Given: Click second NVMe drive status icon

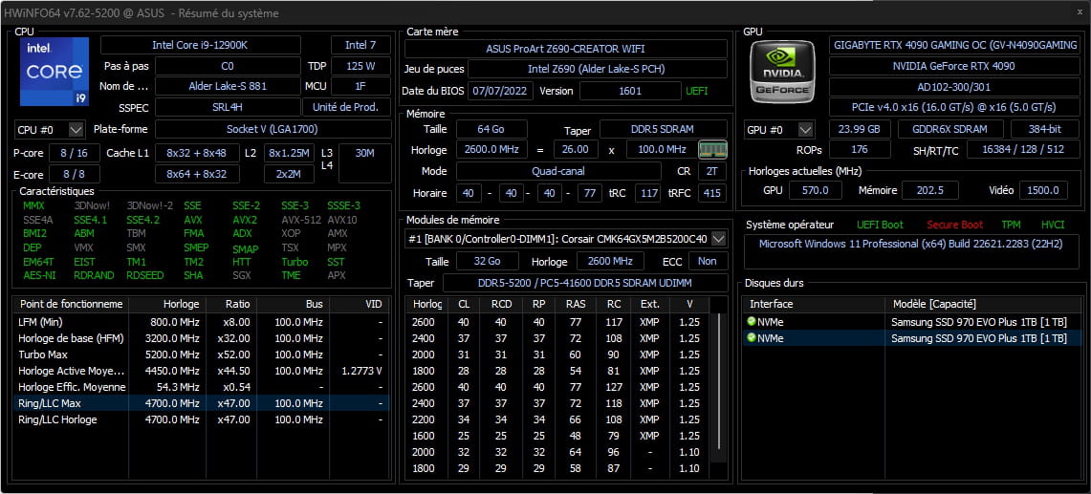Looking at the screenshot, I should click(x=751, y=338).
